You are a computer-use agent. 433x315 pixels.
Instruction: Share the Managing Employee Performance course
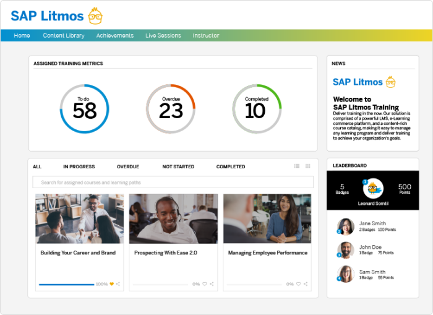pyautogui.click(x=306, y=284)
